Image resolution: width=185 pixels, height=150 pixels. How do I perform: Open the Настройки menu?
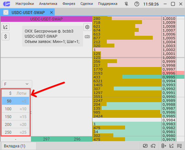click(x=25, y=4)
